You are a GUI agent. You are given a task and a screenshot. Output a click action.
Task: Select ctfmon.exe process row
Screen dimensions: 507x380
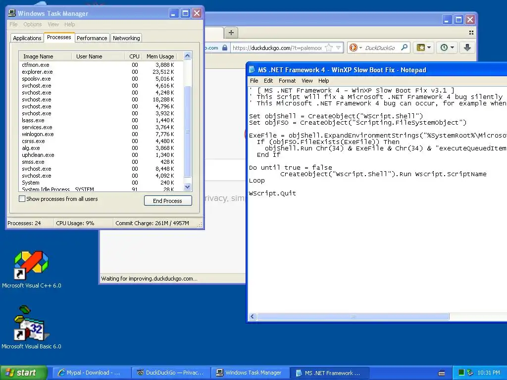coord(101,65)
